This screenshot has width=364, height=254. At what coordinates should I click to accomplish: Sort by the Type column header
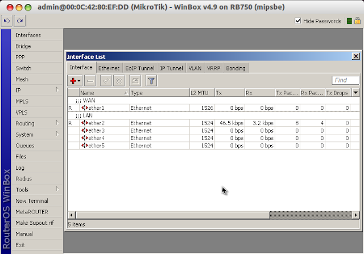pyautogui.click(x=159, y=93)
